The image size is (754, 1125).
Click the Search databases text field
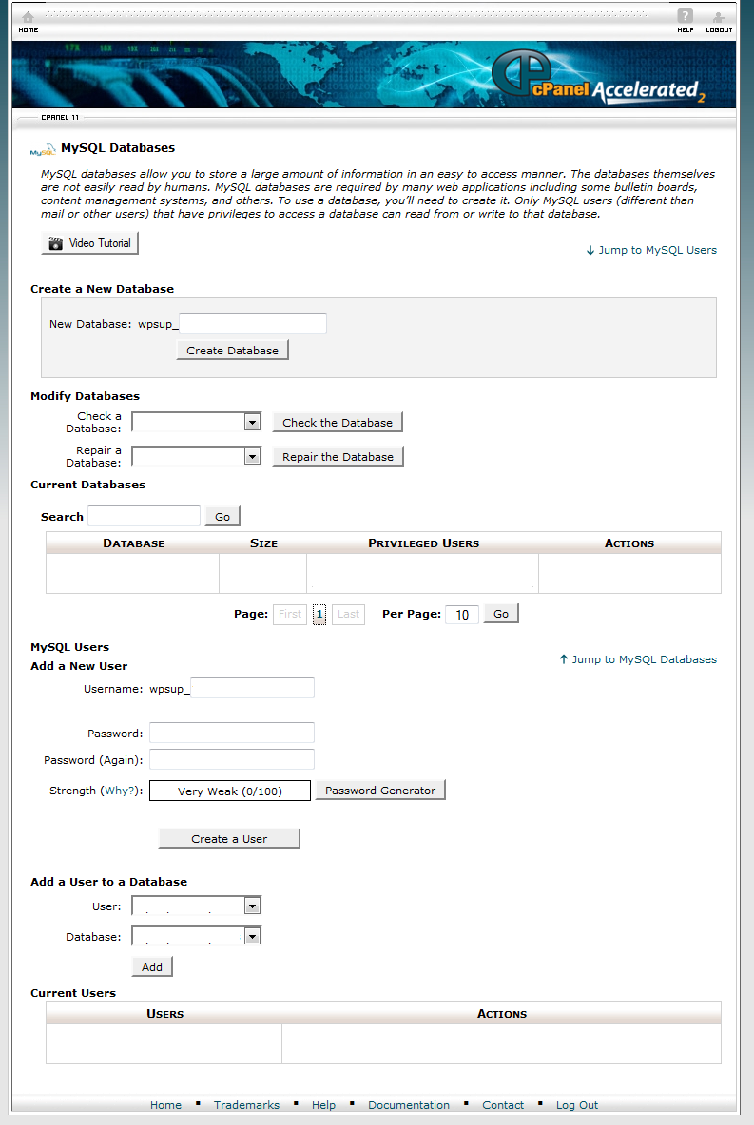144,516
